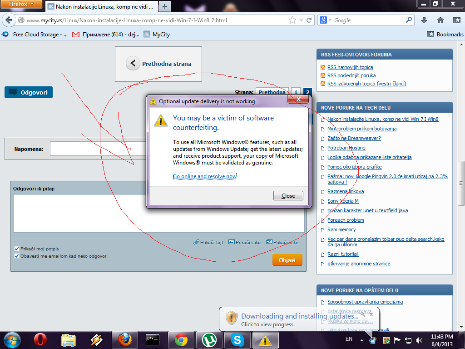Click the Google search input box

pos(369,20)
